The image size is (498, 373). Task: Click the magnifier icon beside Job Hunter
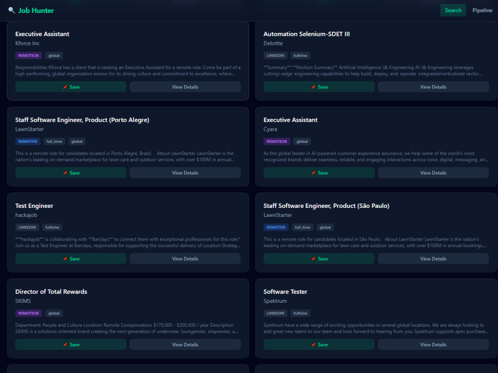point(11,10)
